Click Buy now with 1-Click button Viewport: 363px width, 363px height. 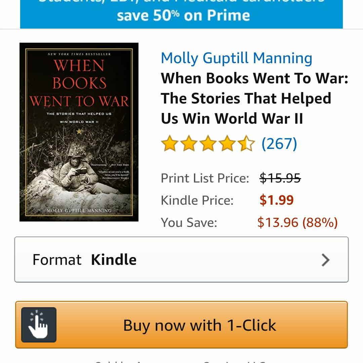[182, 325]
